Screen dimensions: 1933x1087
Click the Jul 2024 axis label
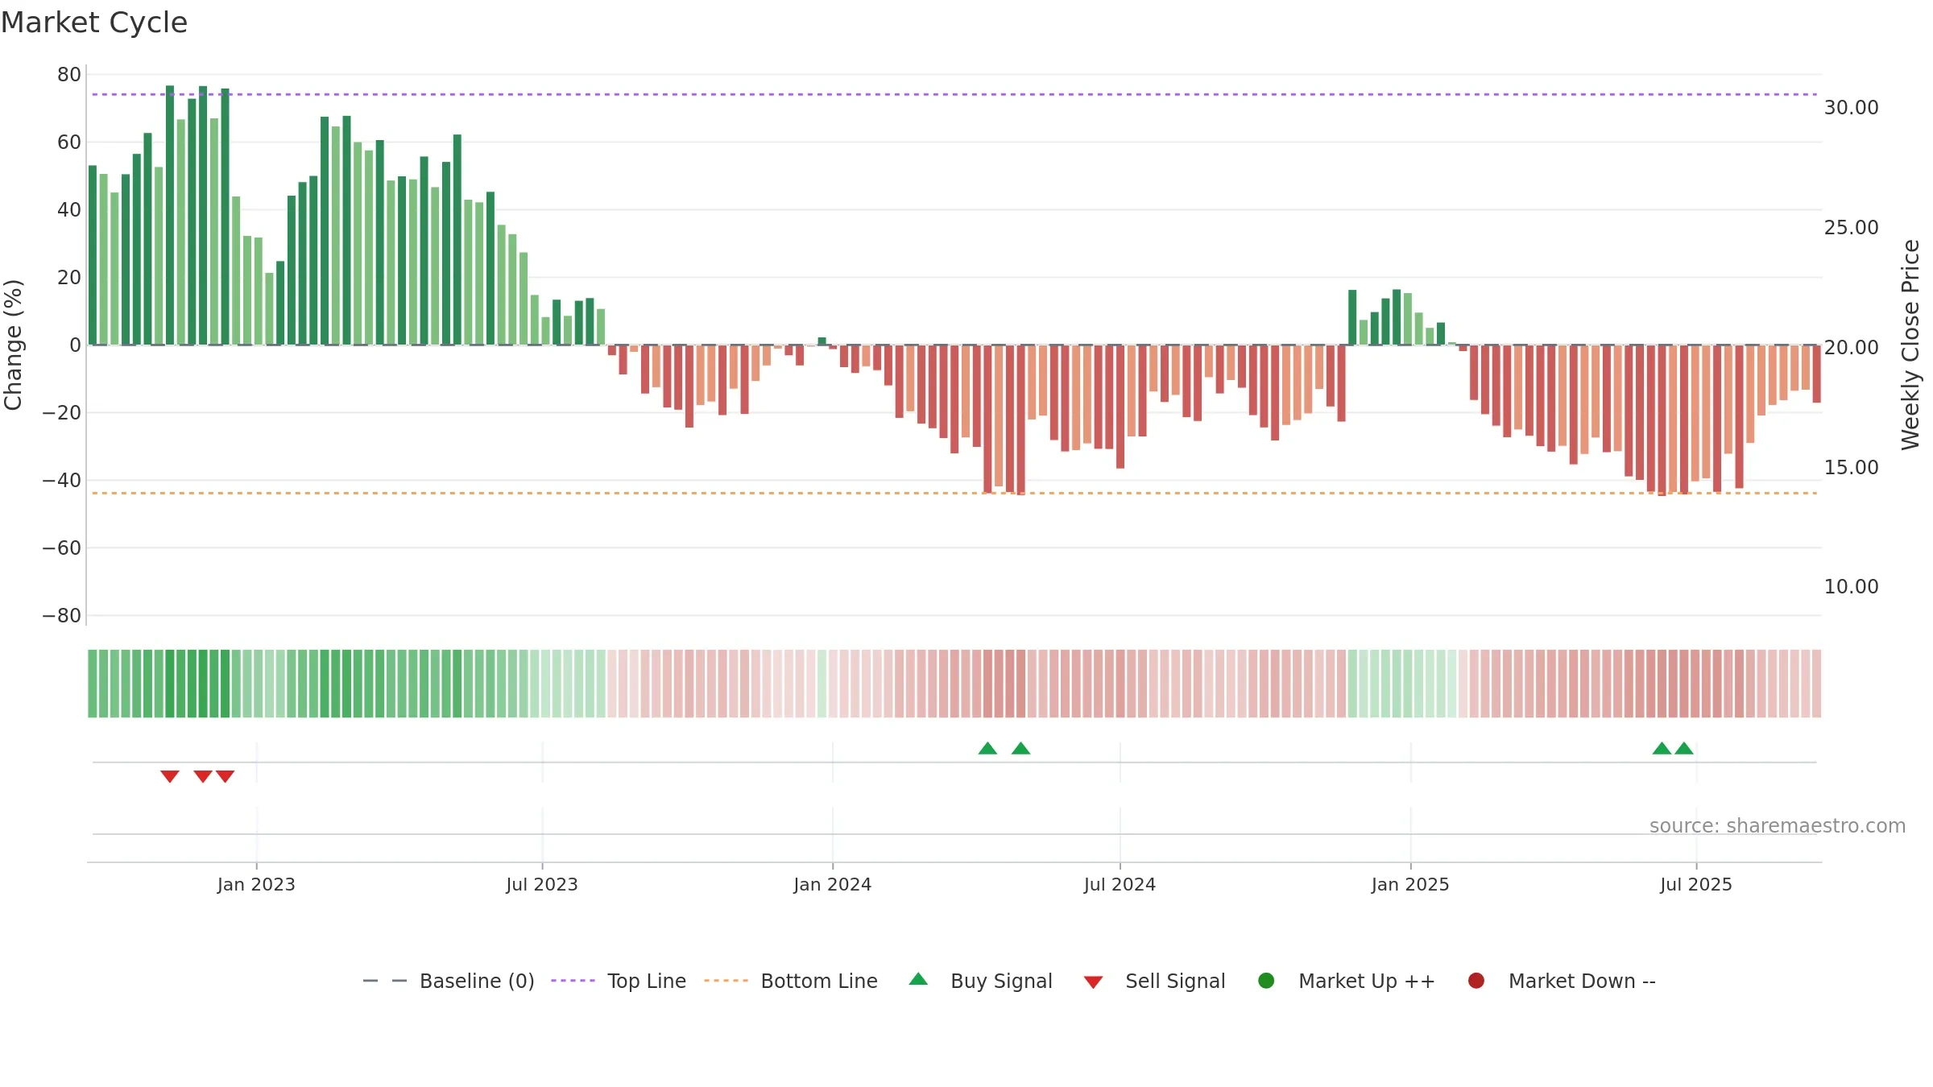coord(1120,885)
